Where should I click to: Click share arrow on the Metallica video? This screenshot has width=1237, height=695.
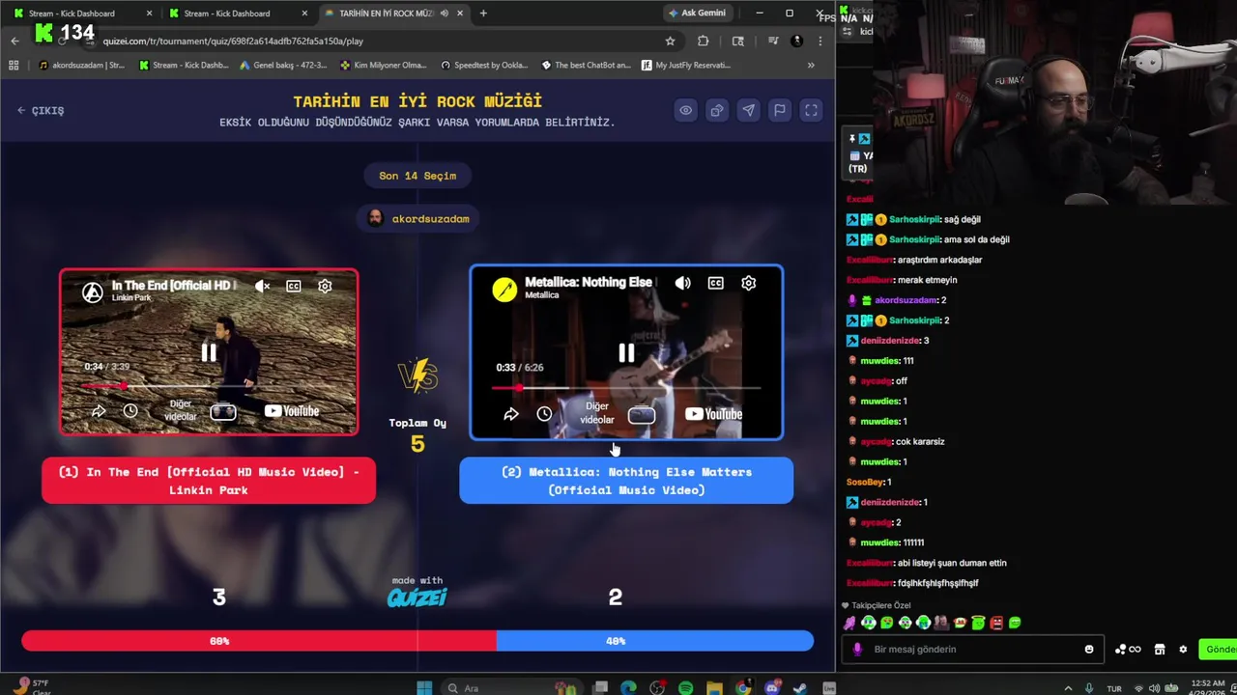[511, 414]
